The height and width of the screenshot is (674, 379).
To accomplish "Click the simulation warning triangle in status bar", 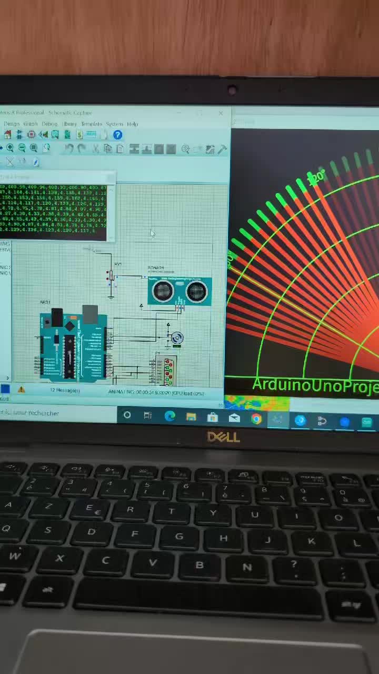I will point(21,390).
